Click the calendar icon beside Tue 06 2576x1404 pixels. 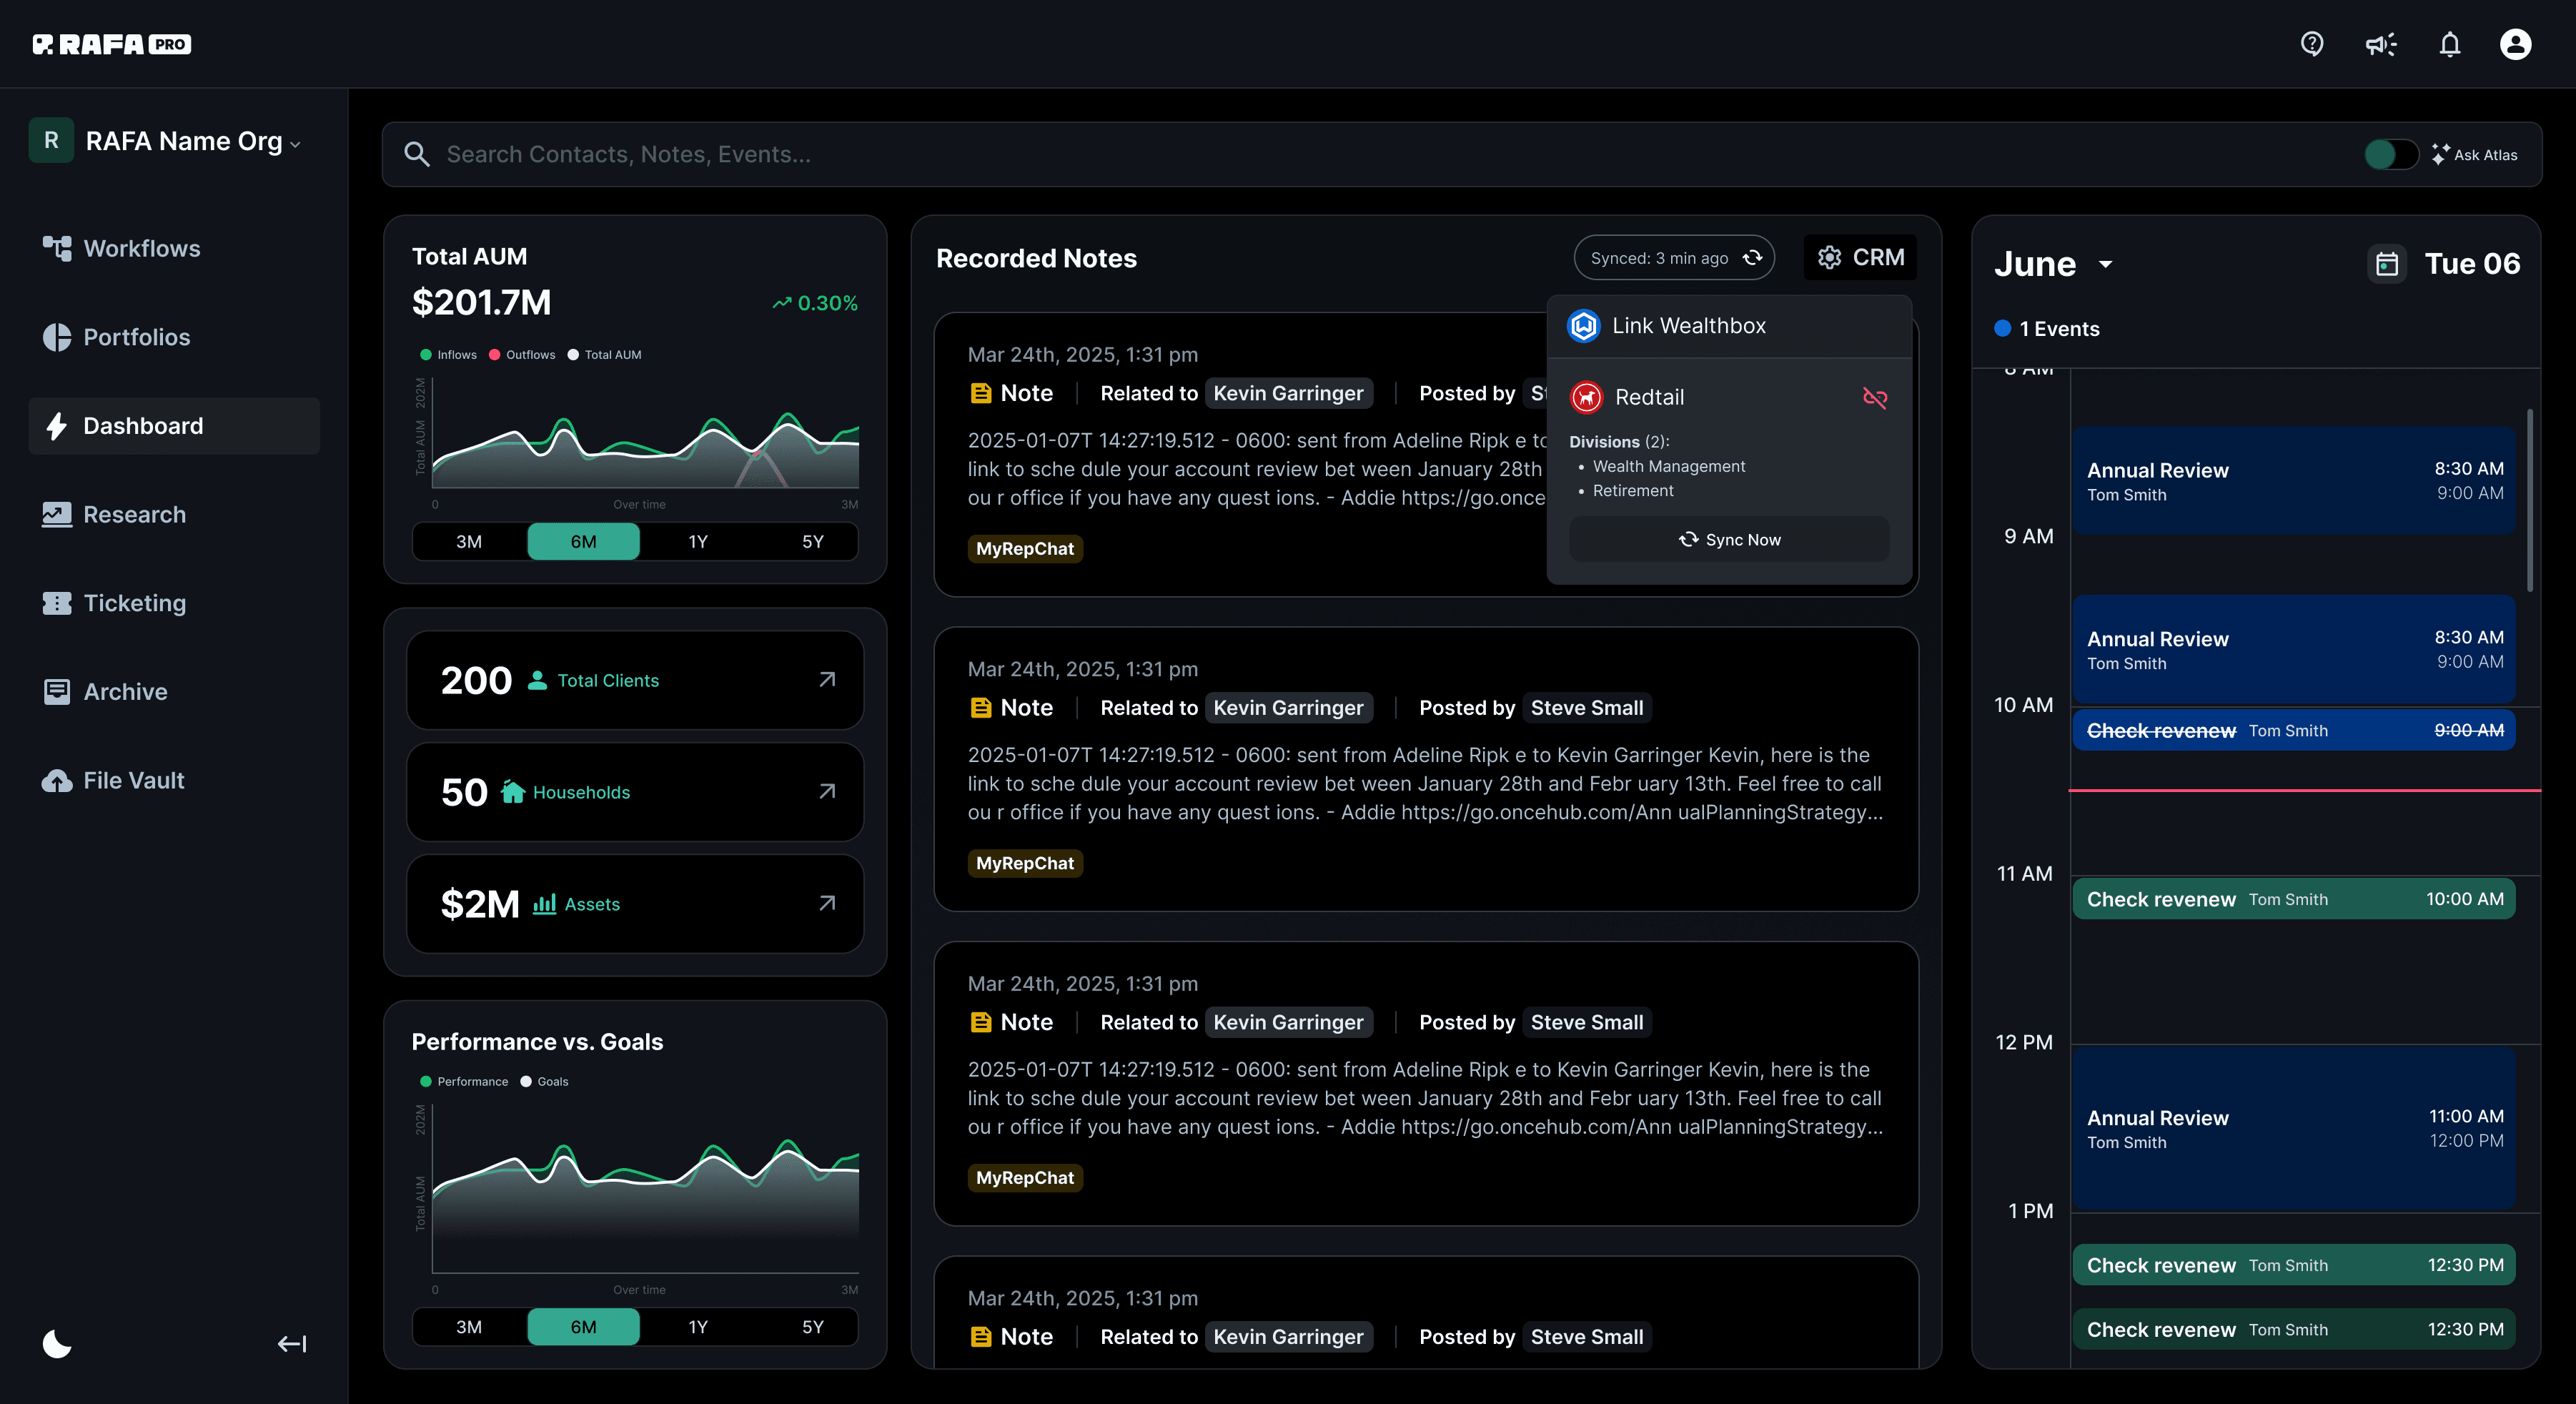pos(2387,264)
